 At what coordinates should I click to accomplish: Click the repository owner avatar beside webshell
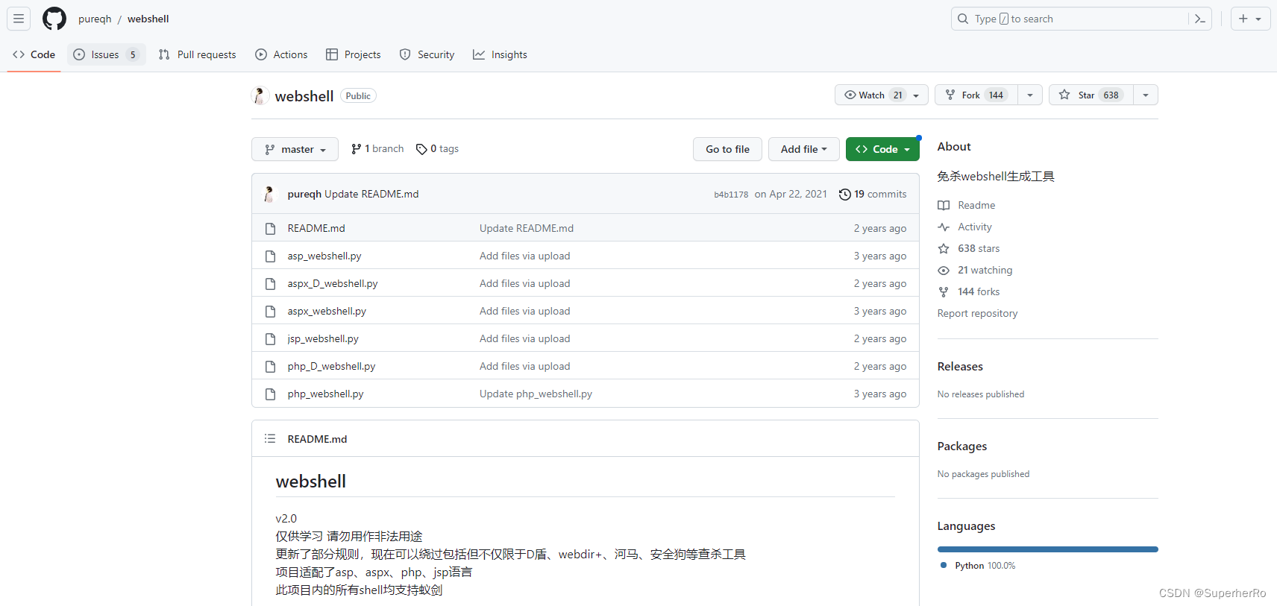point(260,95)
